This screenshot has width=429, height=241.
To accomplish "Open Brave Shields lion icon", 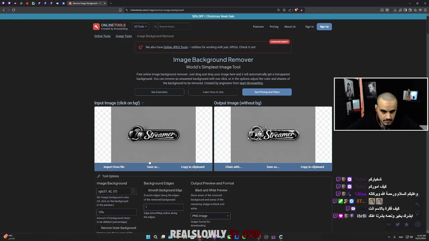I will pyautogui.click(x=296, y=10).
